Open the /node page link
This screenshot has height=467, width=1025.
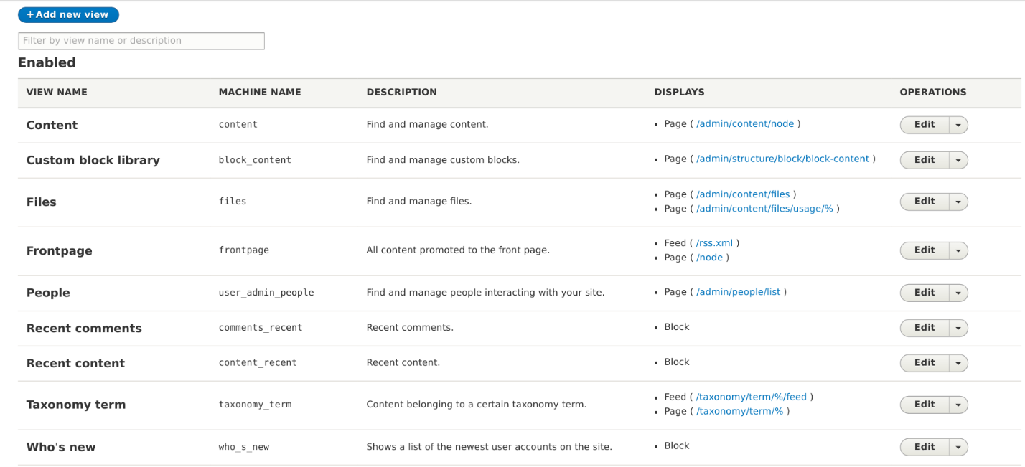pos(710,257)
